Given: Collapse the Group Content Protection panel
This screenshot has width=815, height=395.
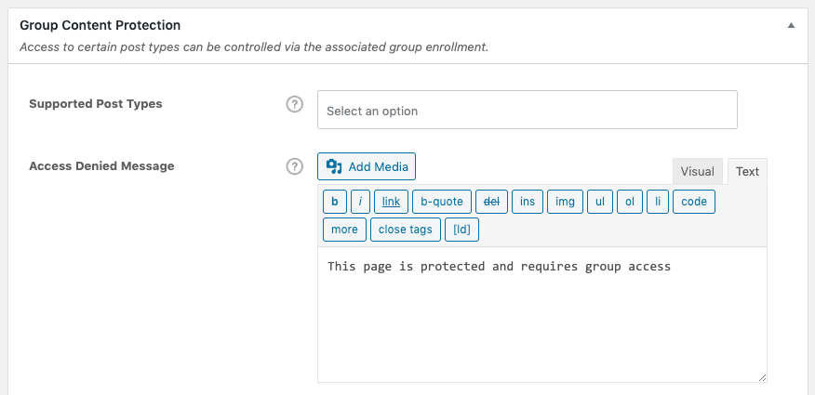Looking at the screenshot, I should tap(791, 26).
